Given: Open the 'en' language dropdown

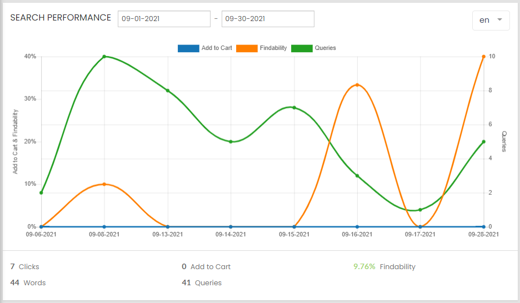Looking at the screenshot, I should pos(491,20).
